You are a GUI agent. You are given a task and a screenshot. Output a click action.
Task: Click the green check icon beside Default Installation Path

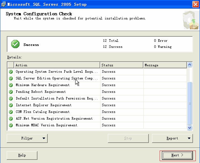(11, 99)
